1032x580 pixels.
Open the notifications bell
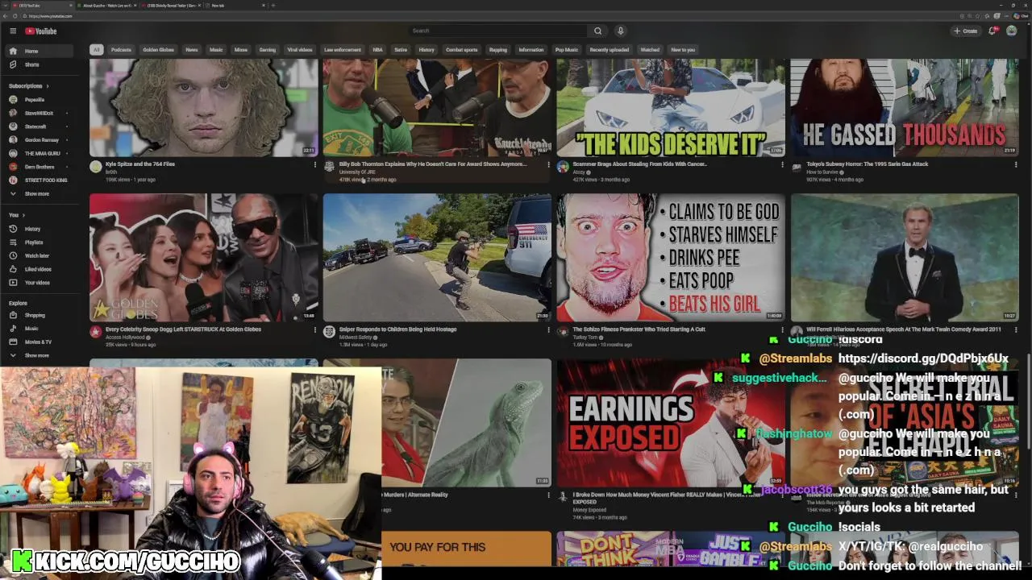coord(993,31)
